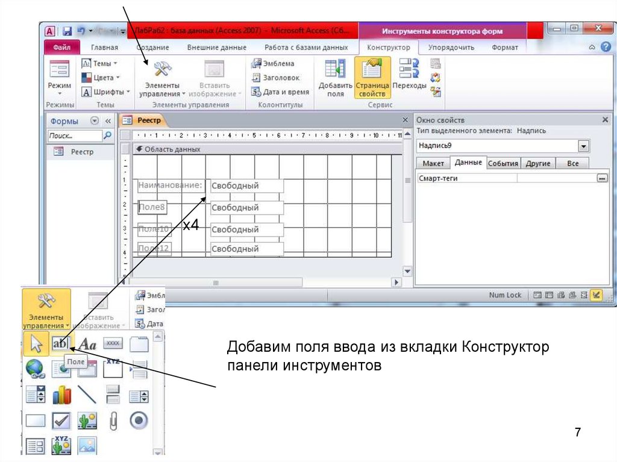Choose the Bound Object Frame XYZ cactus icon
617x462 pixels.
click(x=61, y=445)
